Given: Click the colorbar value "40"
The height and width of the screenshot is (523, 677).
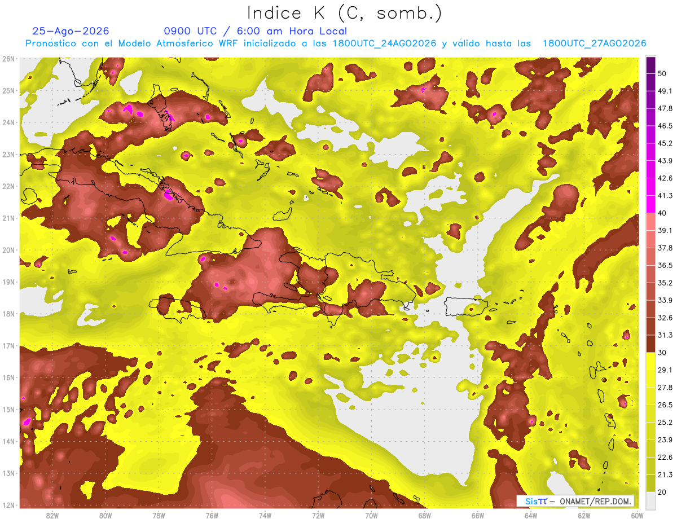Looking at the screenshot, I should 662,213.
